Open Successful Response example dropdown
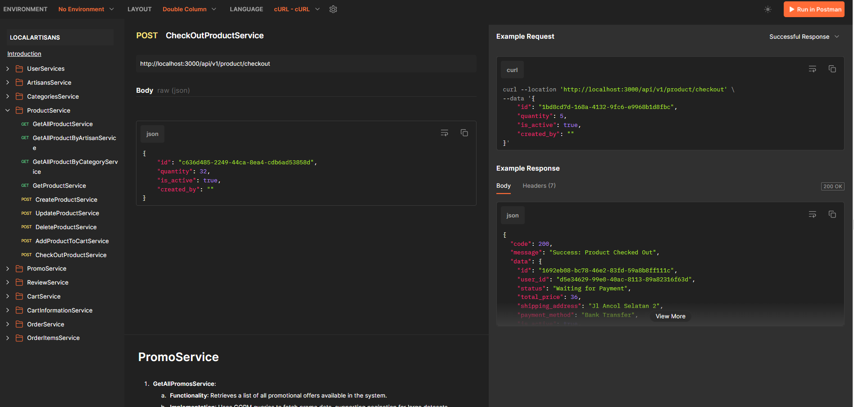This screenshot has width=854, height=407. 804,36
